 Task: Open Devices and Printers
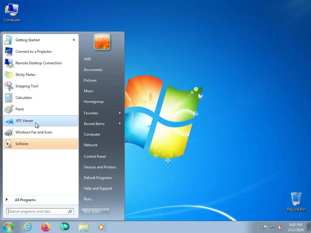click(x=100, y=167)
